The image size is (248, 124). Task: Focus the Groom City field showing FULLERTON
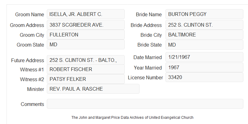(x=86, y=35)
